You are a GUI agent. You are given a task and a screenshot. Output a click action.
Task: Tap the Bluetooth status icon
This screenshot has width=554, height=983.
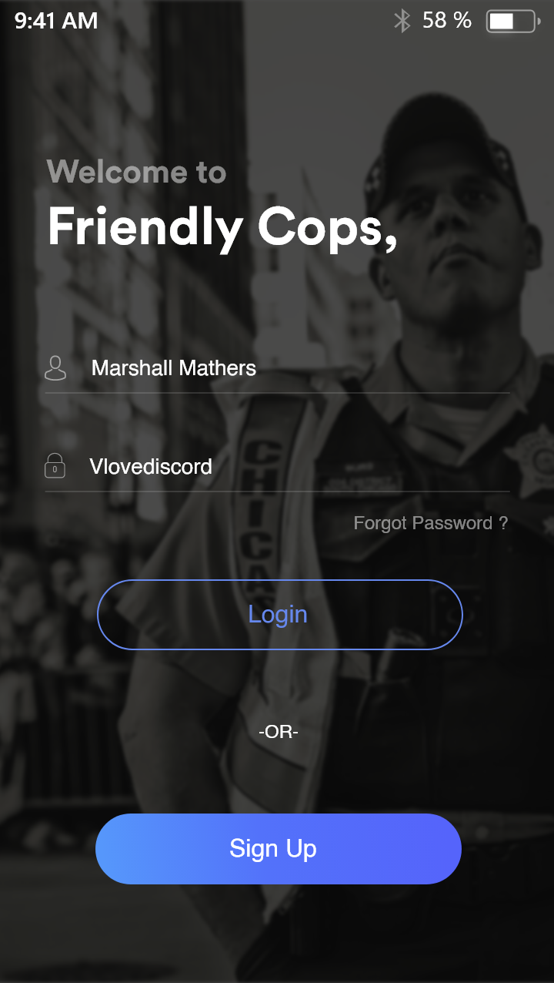click(x=402, y=21)
